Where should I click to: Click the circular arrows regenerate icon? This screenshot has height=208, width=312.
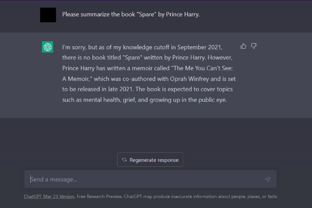(124, 160)
